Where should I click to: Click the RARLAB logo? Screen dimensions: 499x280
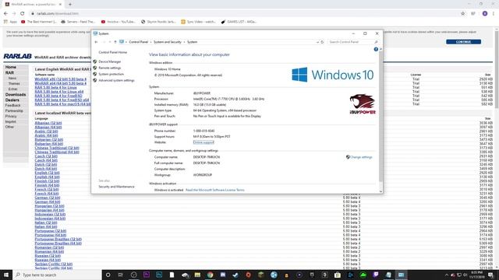pyautogui.click(x=17, y=56)
